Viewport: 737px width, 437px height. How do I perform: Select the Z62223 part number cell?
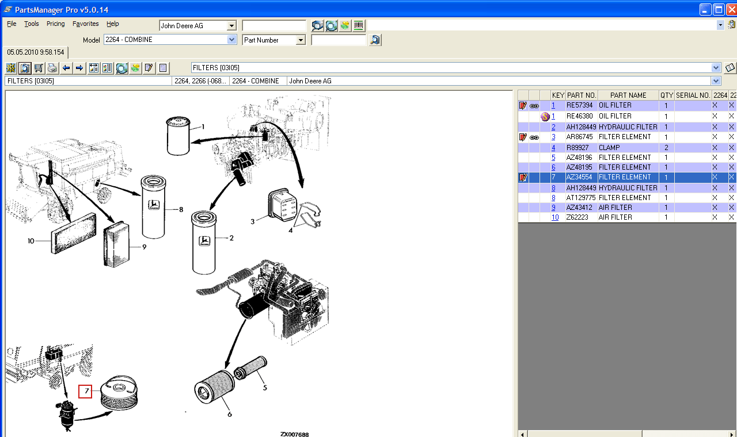(x=581, y=217)
